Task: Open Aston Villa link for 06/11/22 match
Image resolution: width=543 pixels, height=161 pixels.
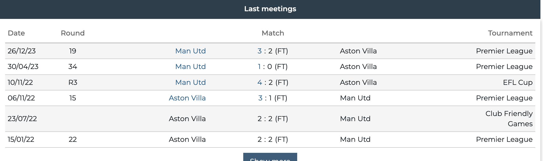Action: [187, 98]
